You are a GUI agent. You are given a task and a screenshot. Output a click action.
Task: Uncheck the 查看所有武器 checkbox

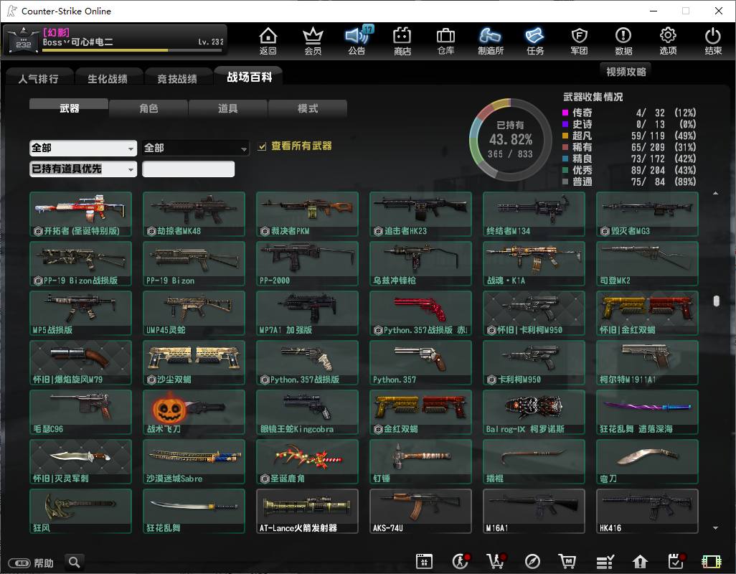pos(262,147)
